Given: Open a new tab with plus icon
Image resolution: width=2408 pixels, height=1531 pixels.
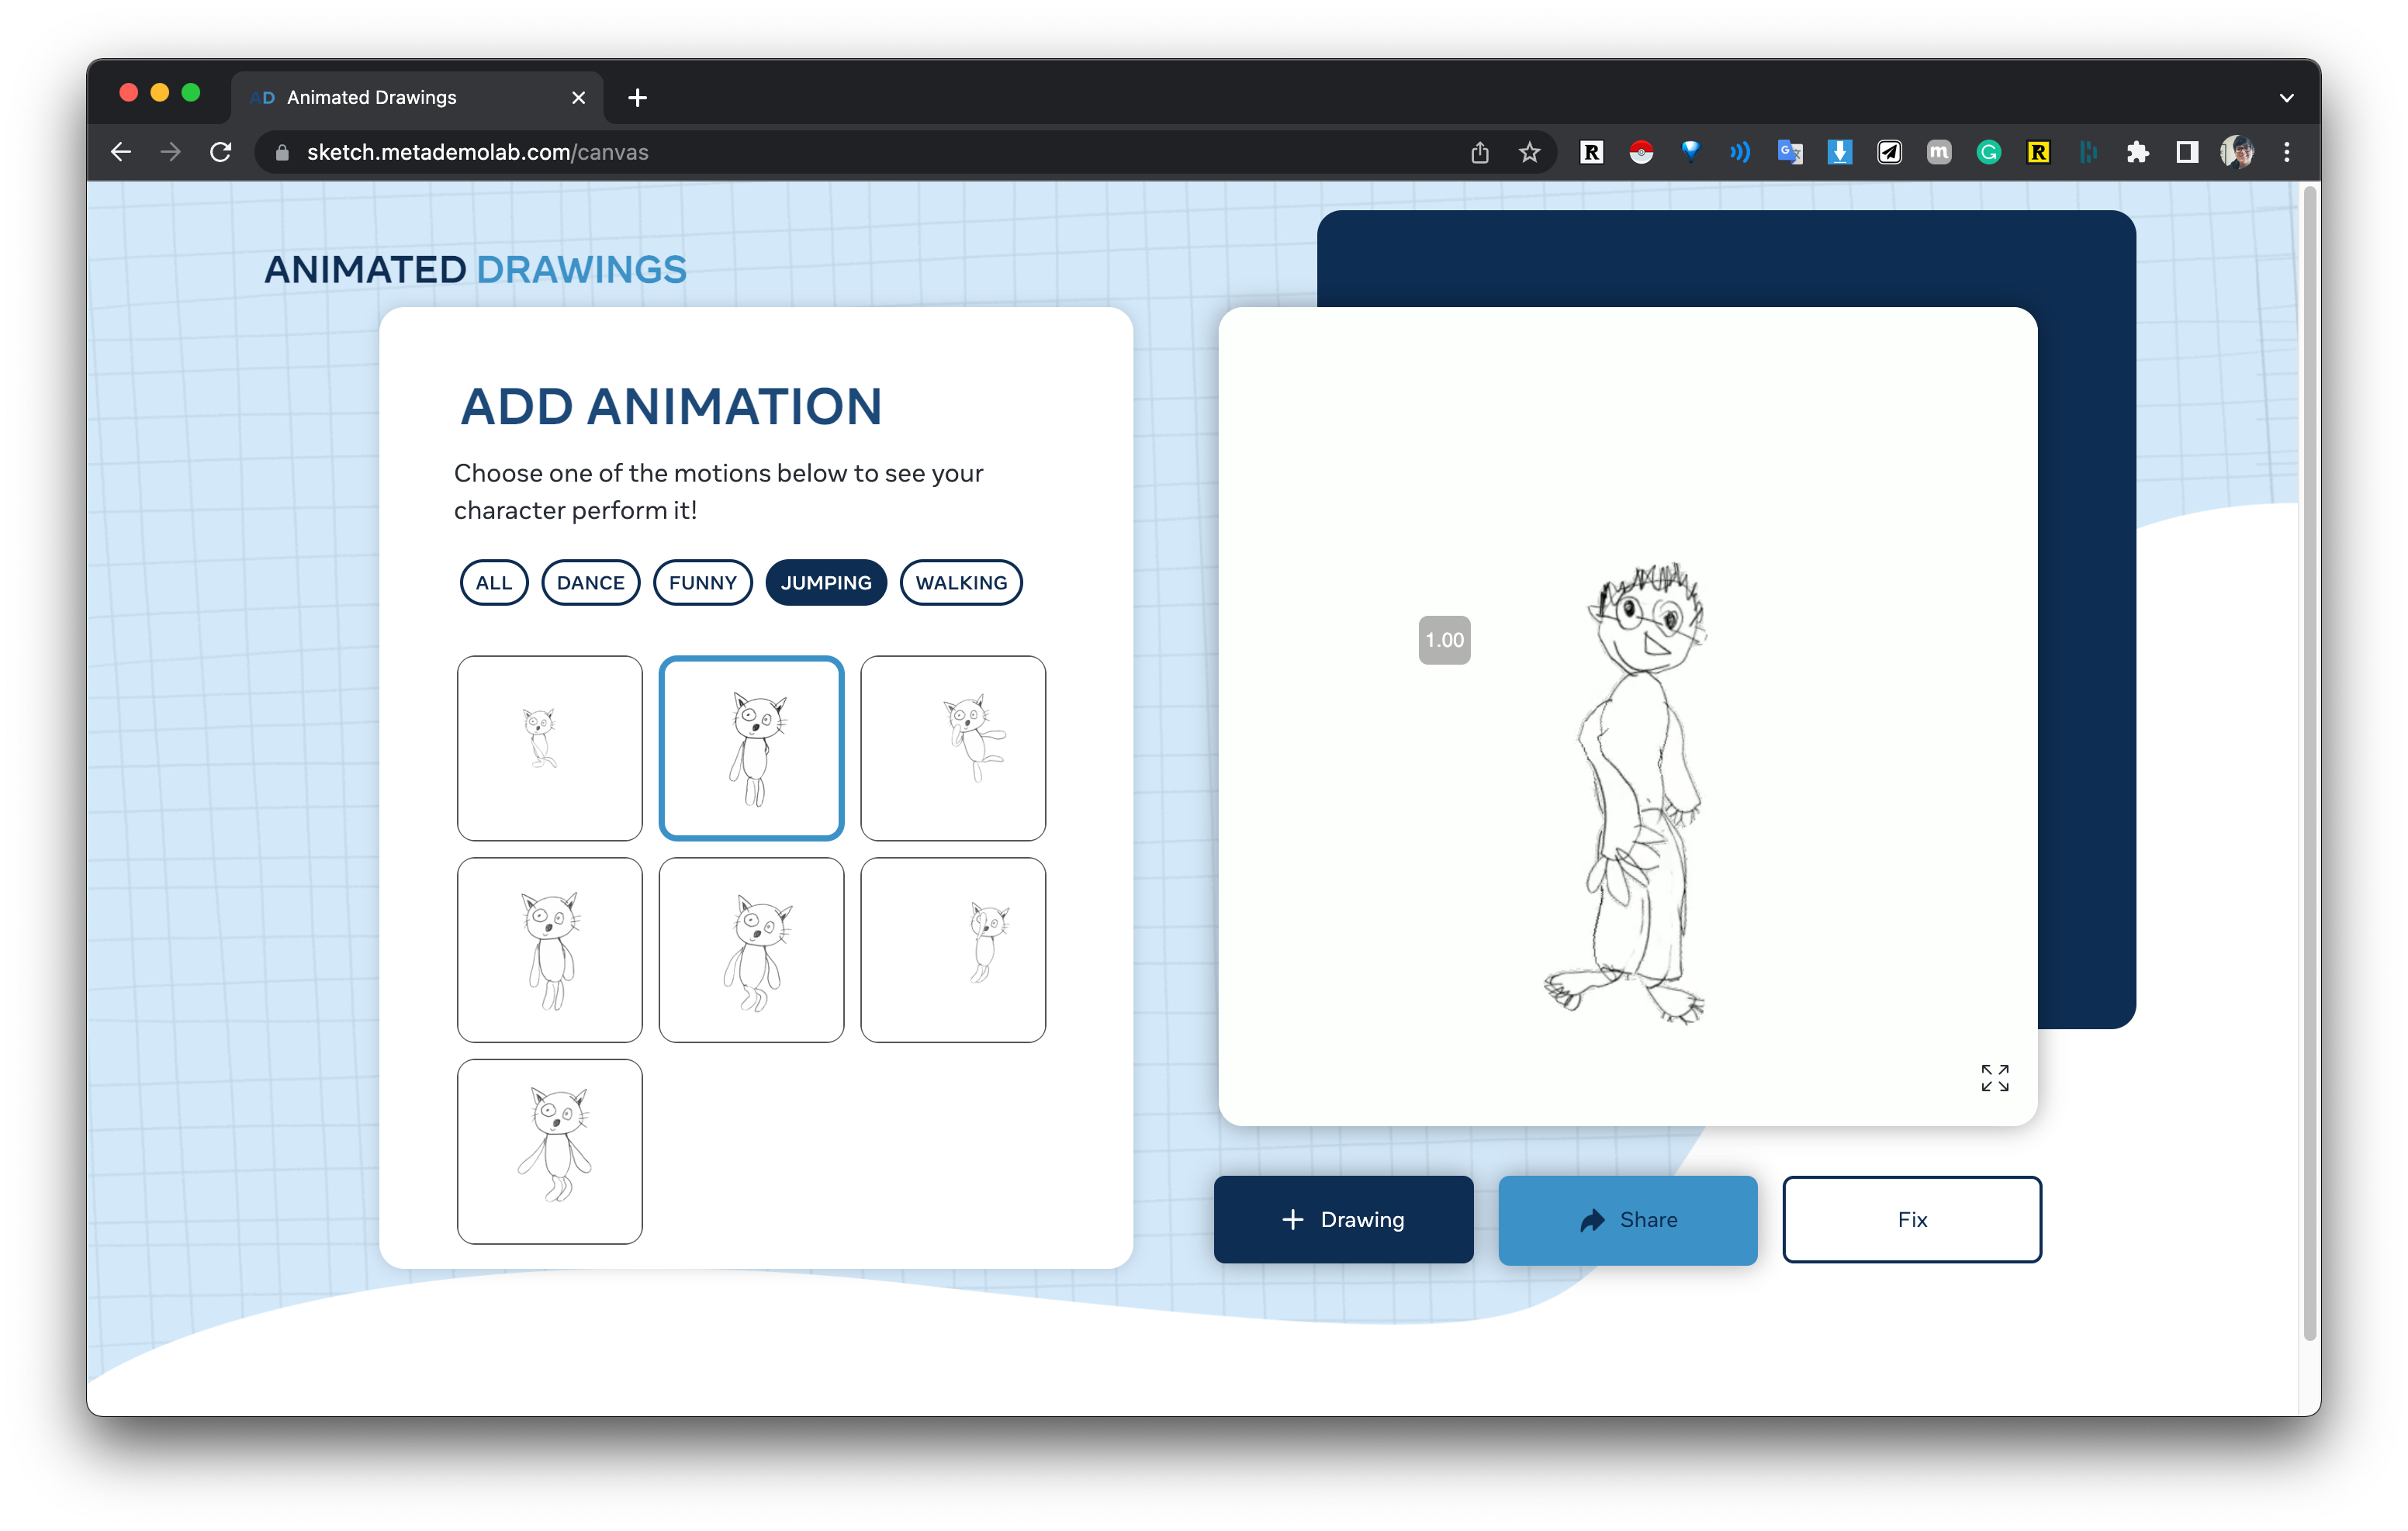Looking at the screenshot, I should (x=637, y=97).
